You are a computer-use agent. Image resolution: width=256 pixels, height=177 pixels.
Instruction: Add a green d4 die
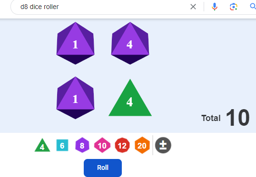(42, 145)
